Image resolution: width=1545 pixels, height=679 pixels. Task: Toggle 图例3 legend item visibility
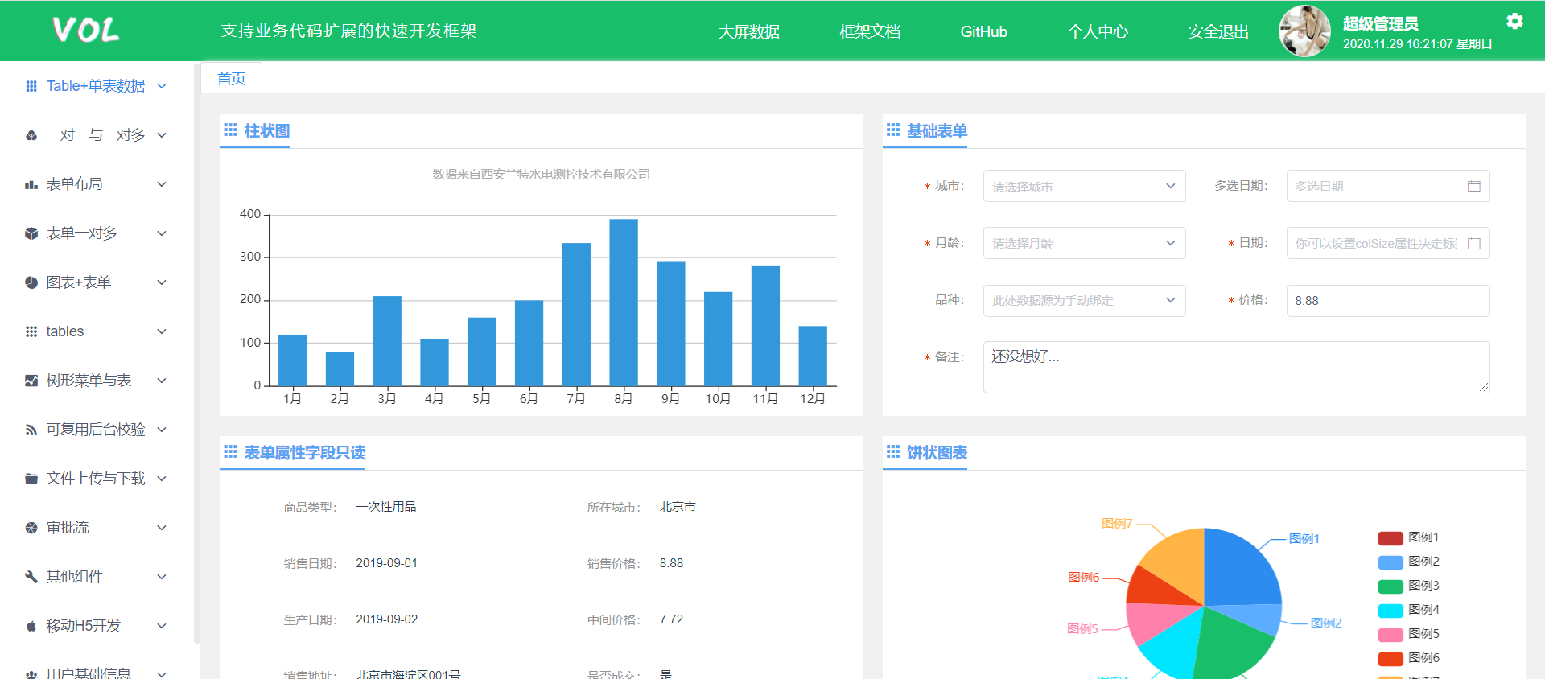(1408, 586)
